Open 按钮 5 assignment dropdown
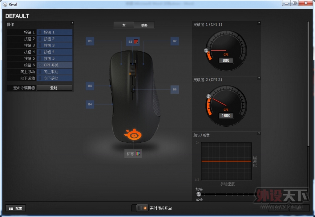This screenshot has height=217, width=315. (55, 59)
